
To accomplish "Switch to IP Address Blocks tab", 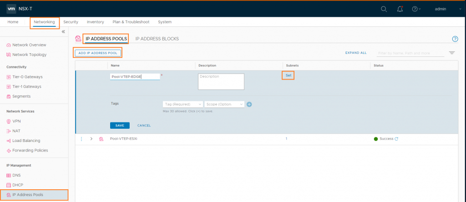I will coord(157,39).
